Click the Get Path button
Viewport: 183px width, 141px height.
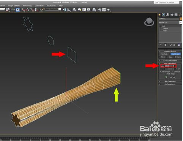pos(164,54)
